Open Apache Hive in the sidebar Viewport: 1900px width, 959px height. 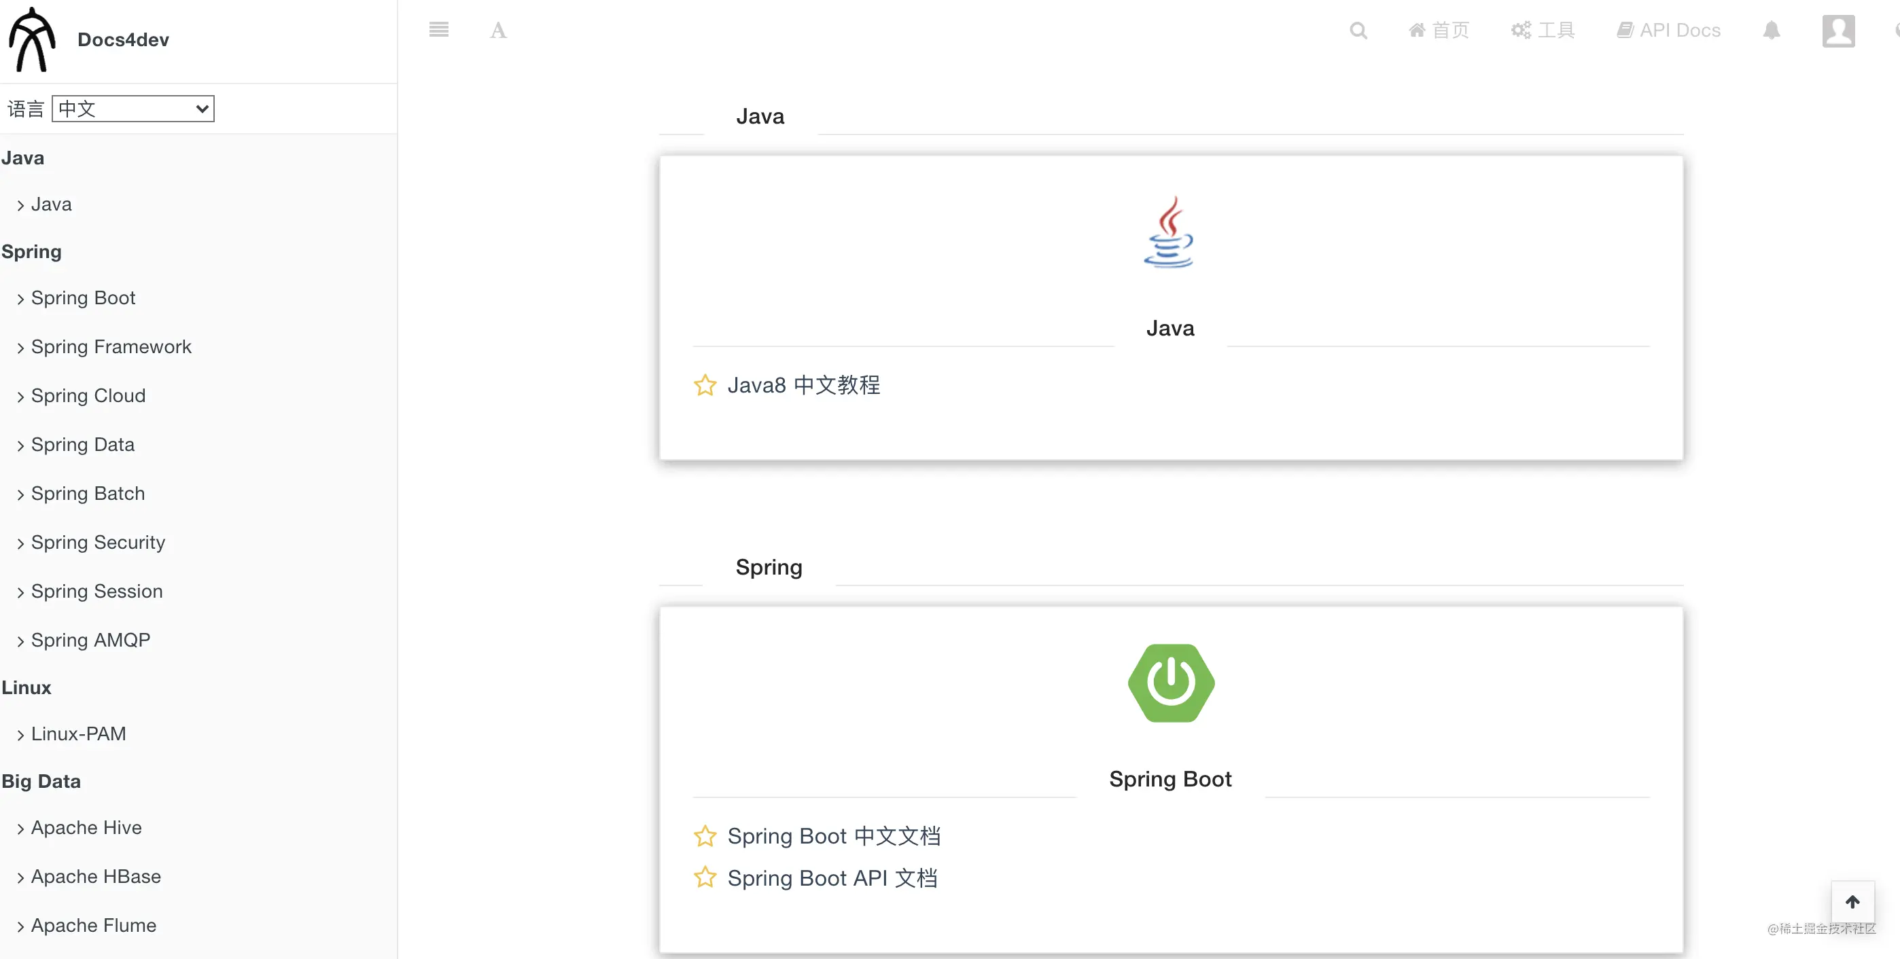[86, 828]
